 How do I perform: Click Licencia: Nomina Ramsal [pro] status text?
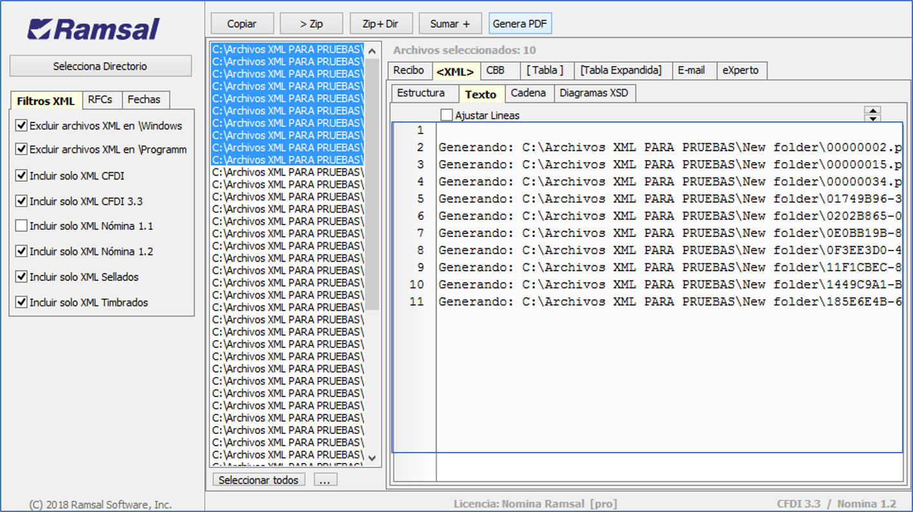point(535,504)
